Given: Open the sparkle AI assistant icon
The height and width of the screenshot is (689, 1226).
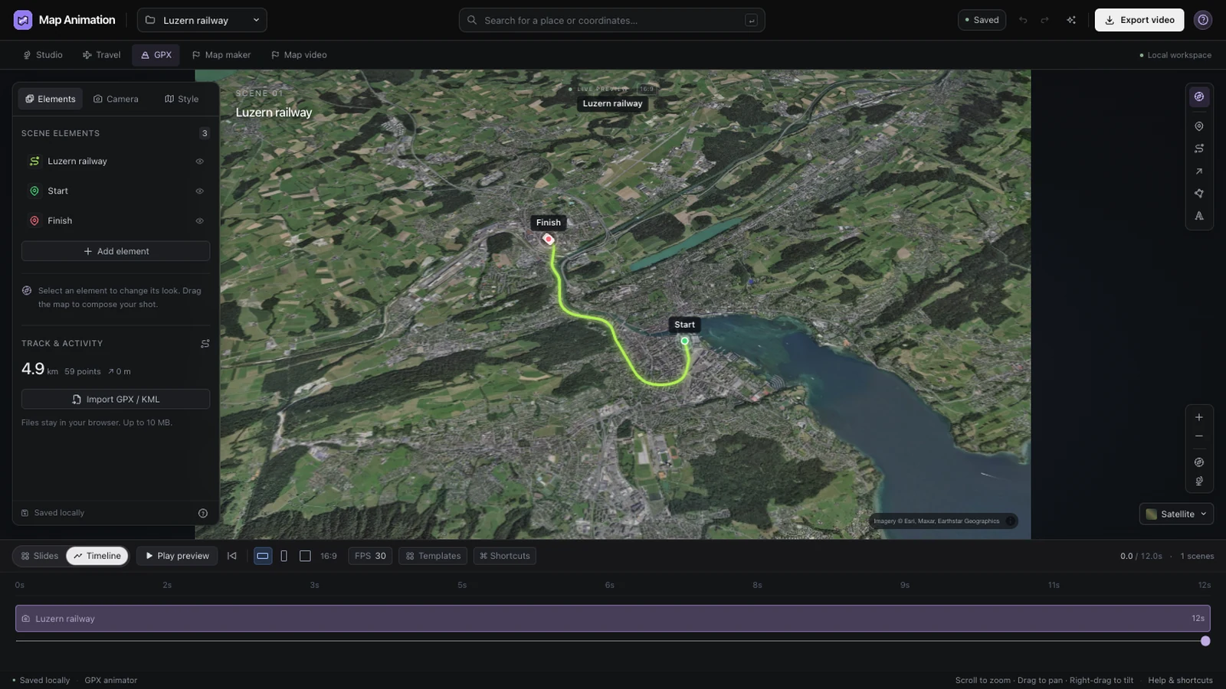Looking at the screenshot, I should [1071, 20].
